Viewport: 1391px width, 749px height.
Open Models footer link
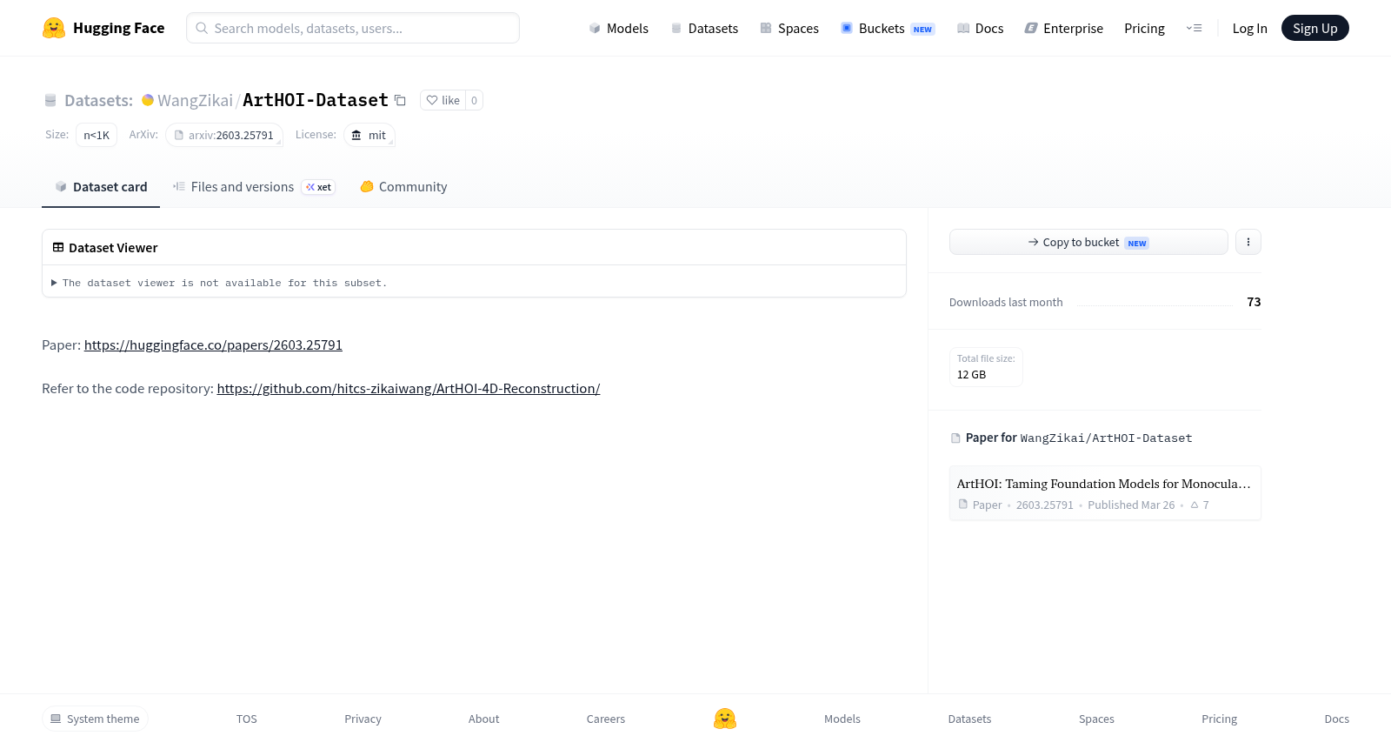pos(842,719)
